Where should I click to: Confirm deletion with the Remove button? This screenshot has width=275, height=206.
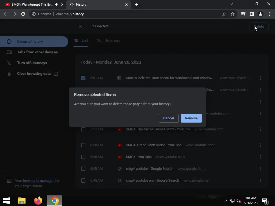[191, 118]
